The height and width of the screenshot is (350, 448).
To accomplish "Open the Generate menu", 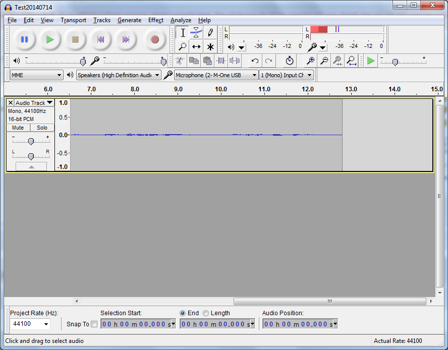I will tap(130, 20).
